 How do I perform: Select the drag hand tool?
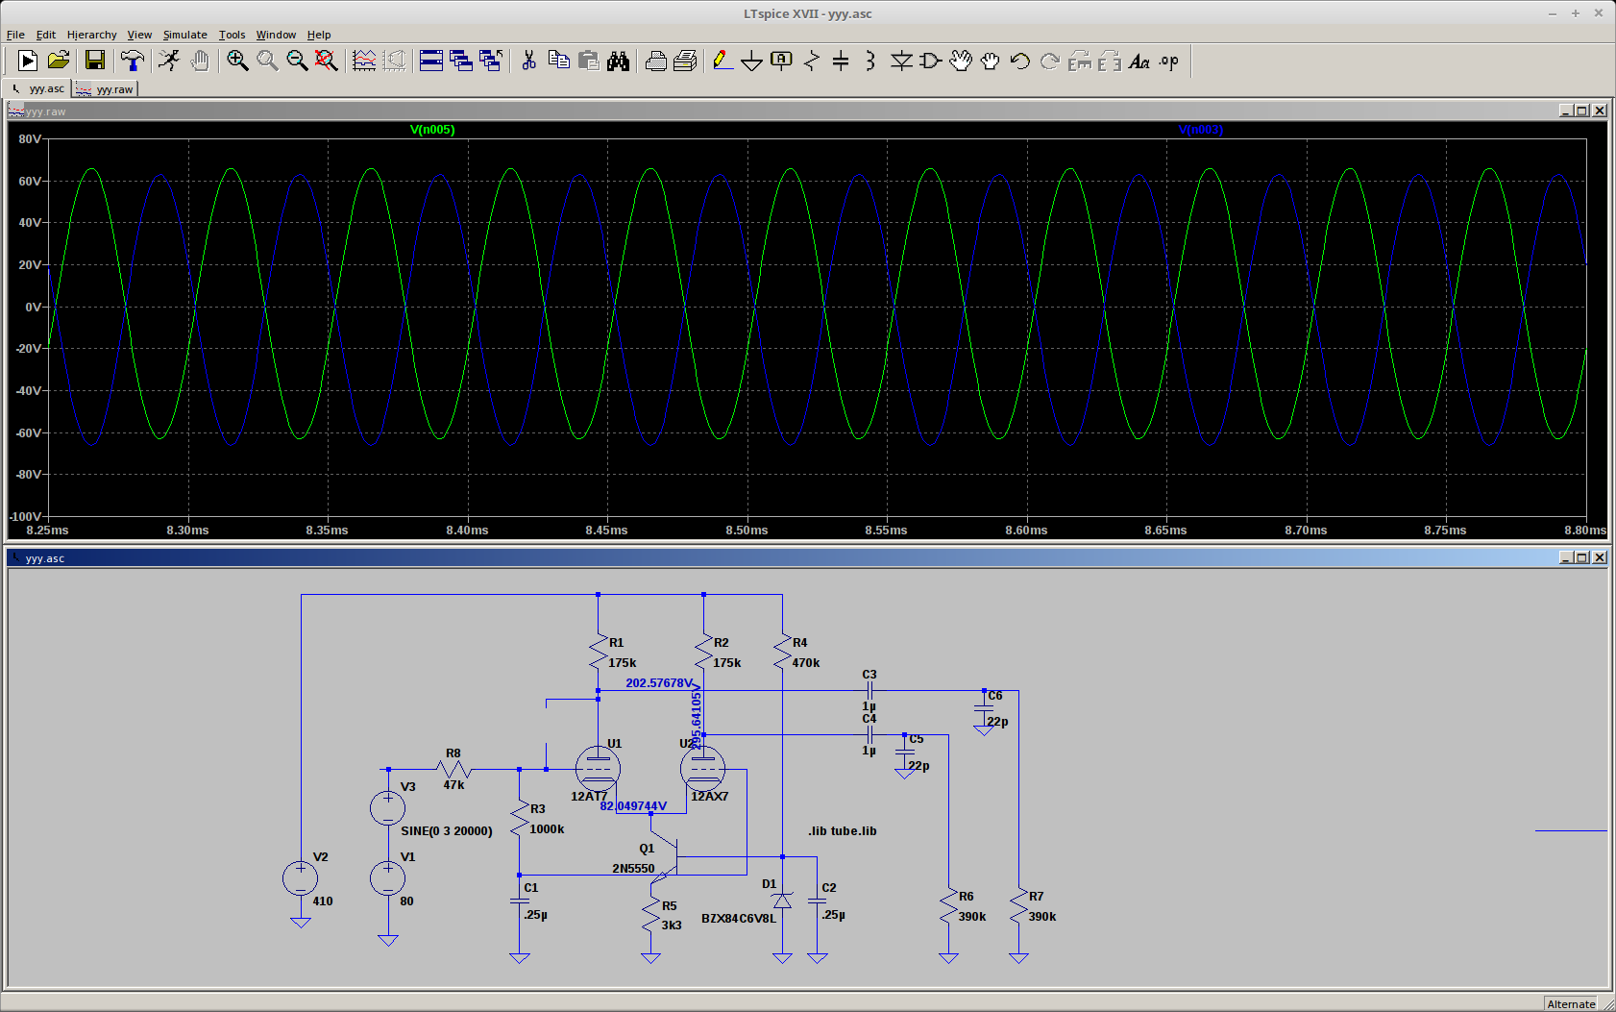tap(990, 61)
